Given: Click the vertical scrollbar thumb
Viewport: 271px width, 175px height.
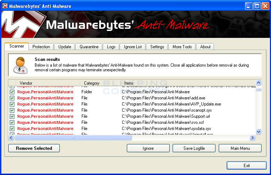Looking at the screenshot, I should pyautogui.click(x=258, y=90).
